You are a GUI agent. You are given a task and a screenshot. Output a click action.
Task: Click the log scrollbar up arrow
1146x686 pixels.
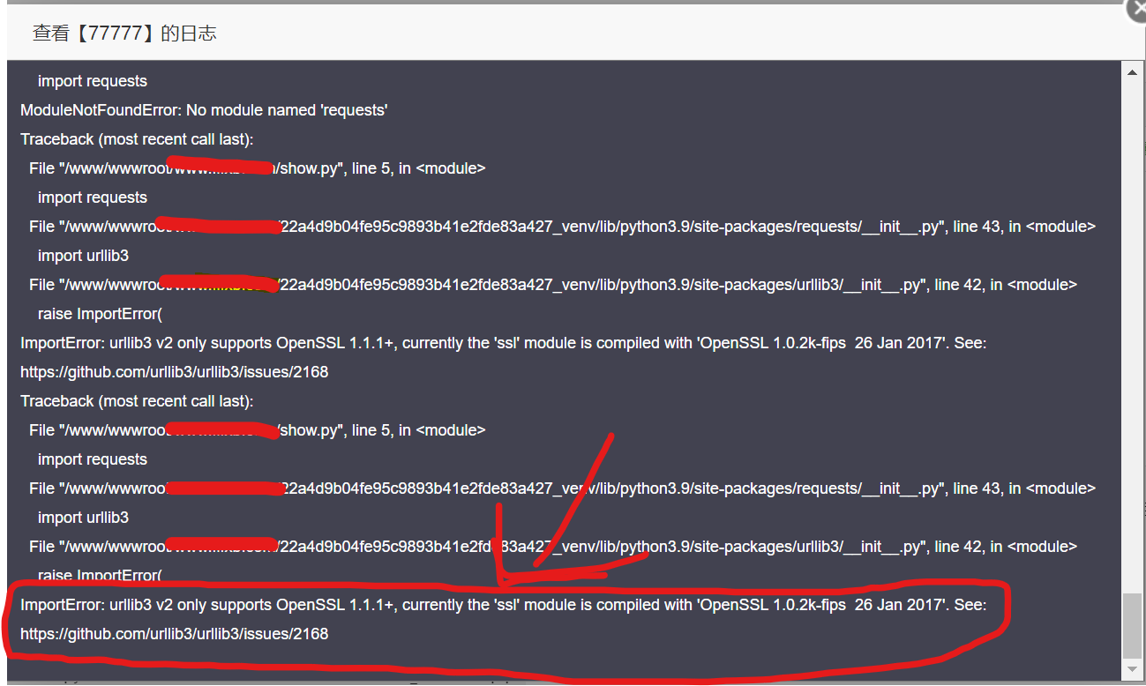[1132, 74]
